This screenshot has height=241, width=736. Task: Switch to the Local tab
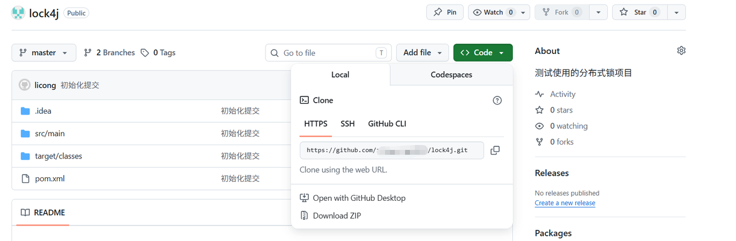[340, 75]
